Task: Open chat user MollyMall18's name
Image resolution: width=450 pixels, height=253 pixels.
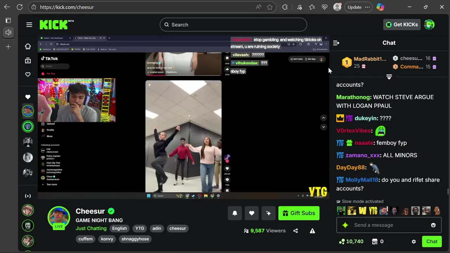Action: click(x=362, y=180)
